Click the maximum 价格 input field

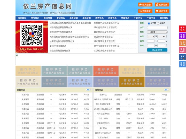[161, 46]
